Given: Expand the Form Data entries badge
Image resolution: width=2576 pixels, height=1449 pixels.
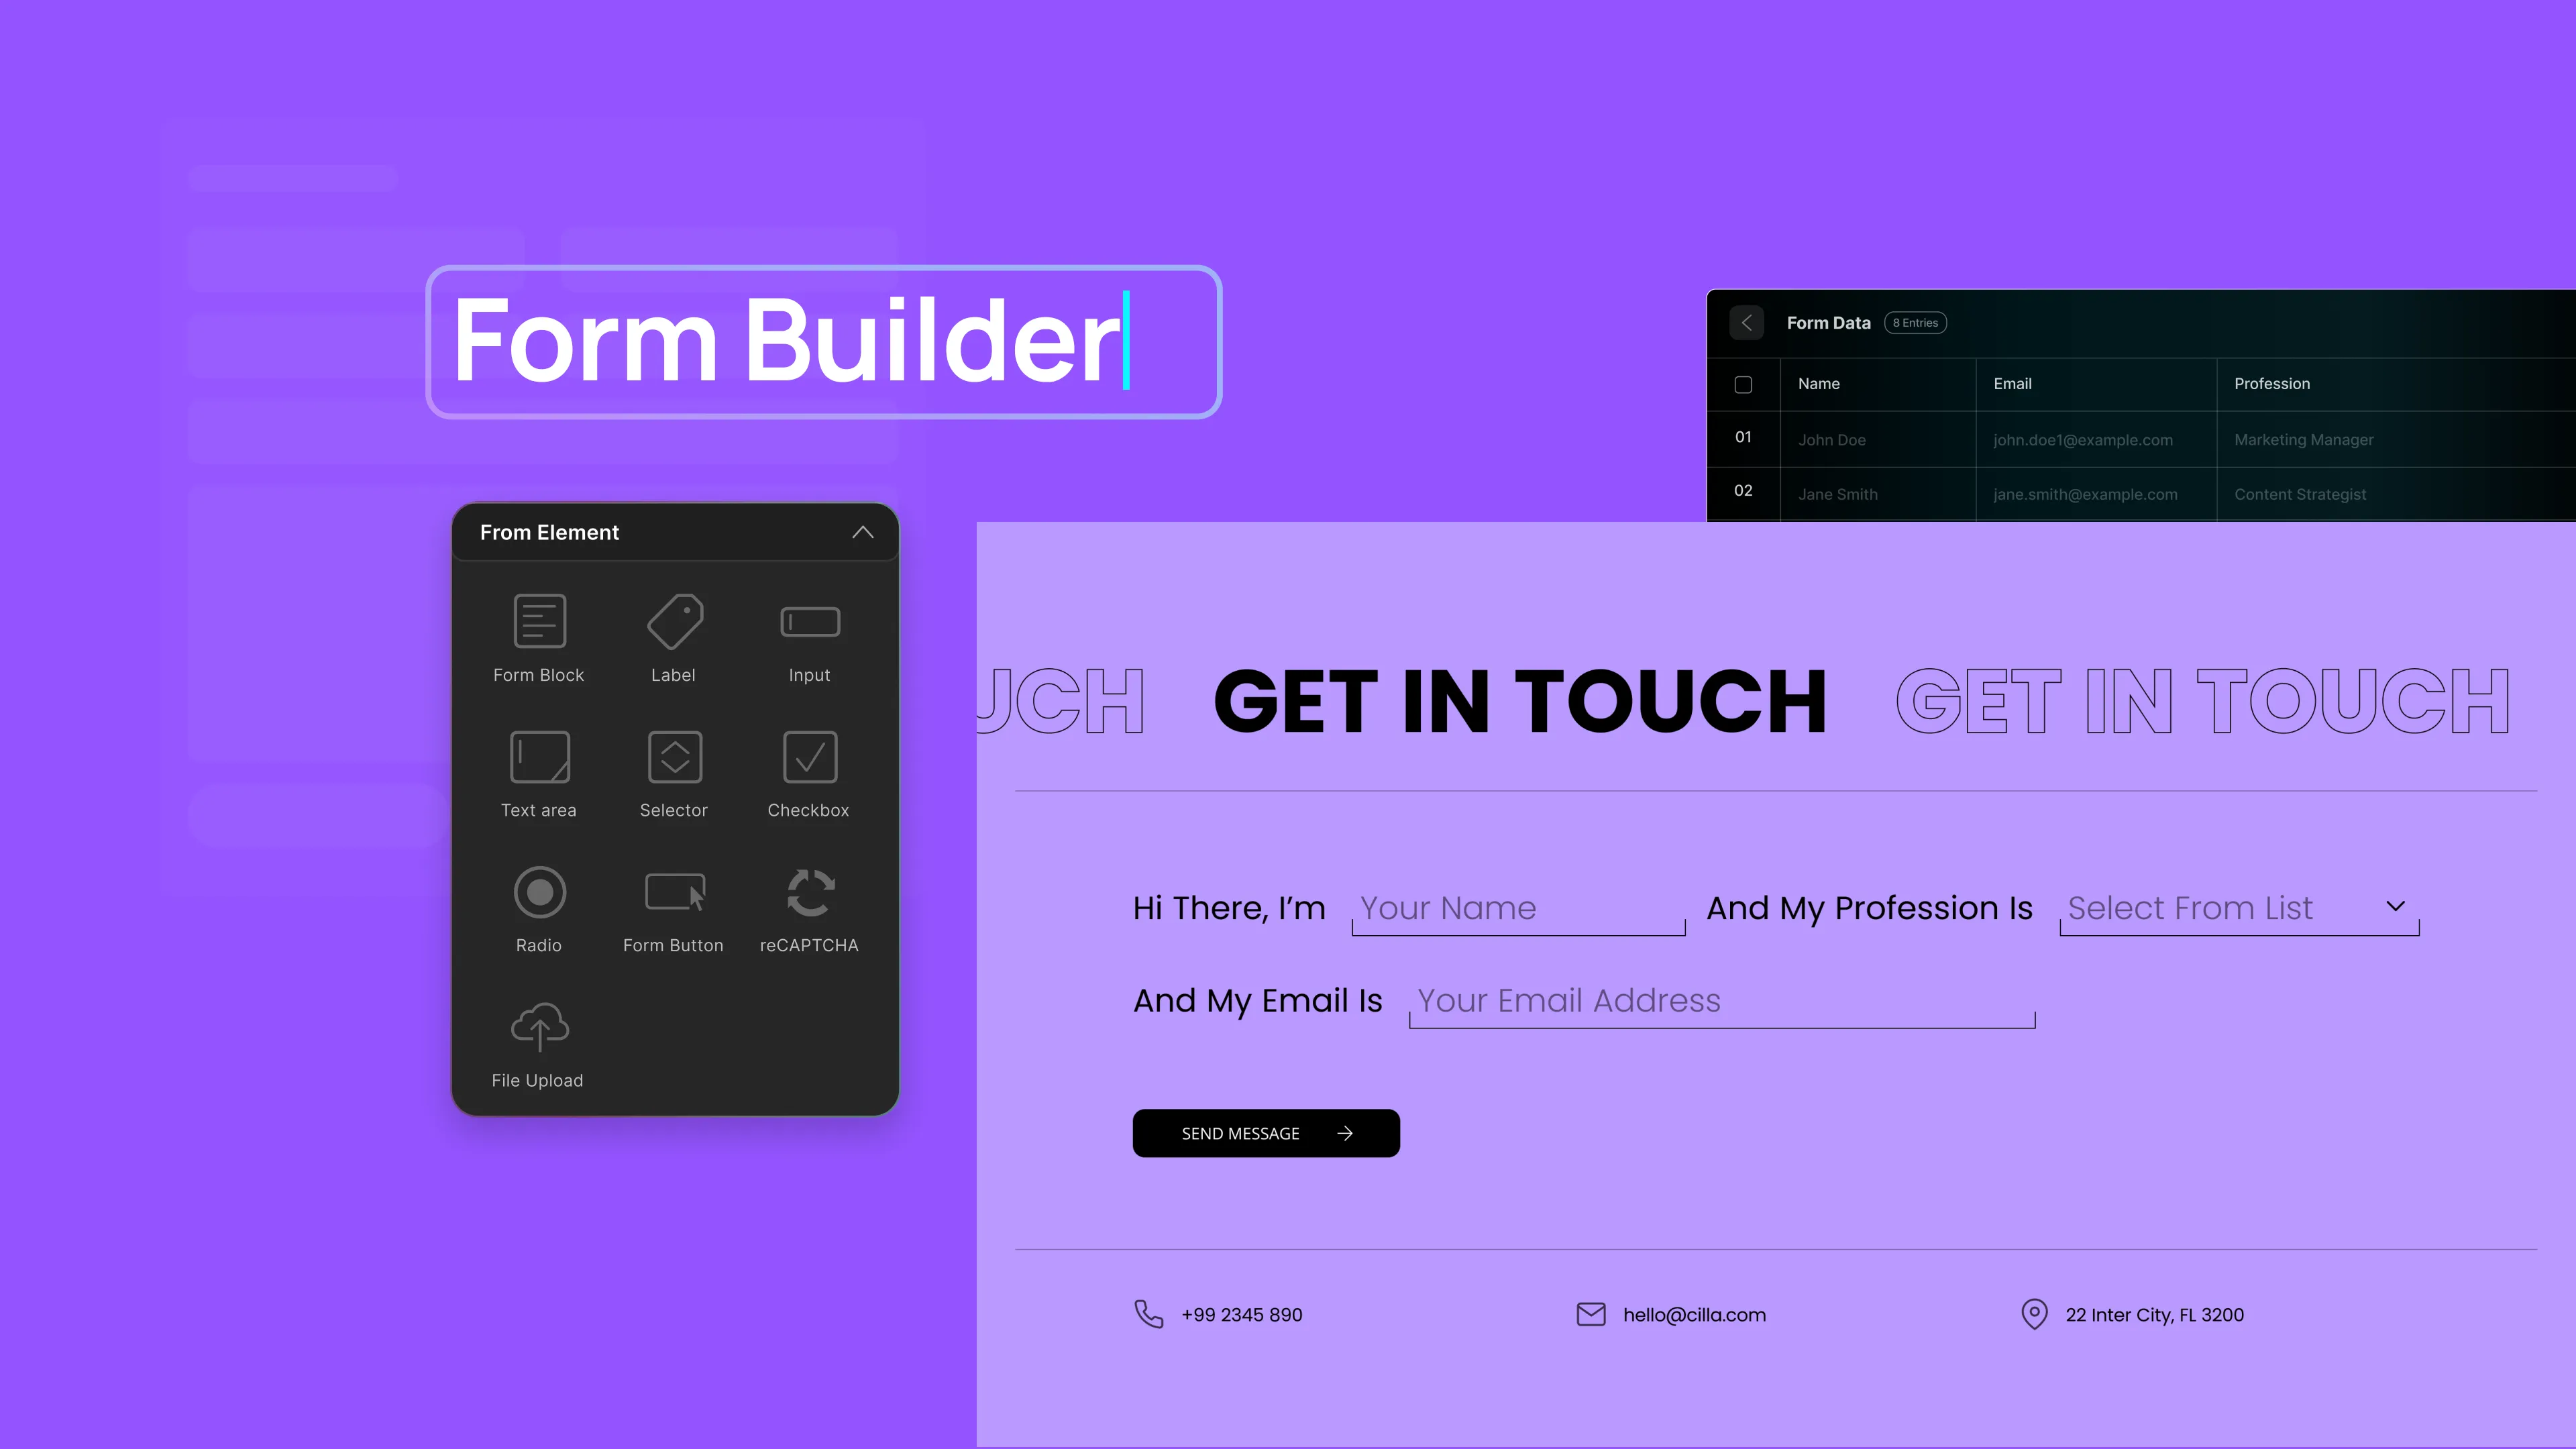Looking at the screenshot, I should [1916, 322].
